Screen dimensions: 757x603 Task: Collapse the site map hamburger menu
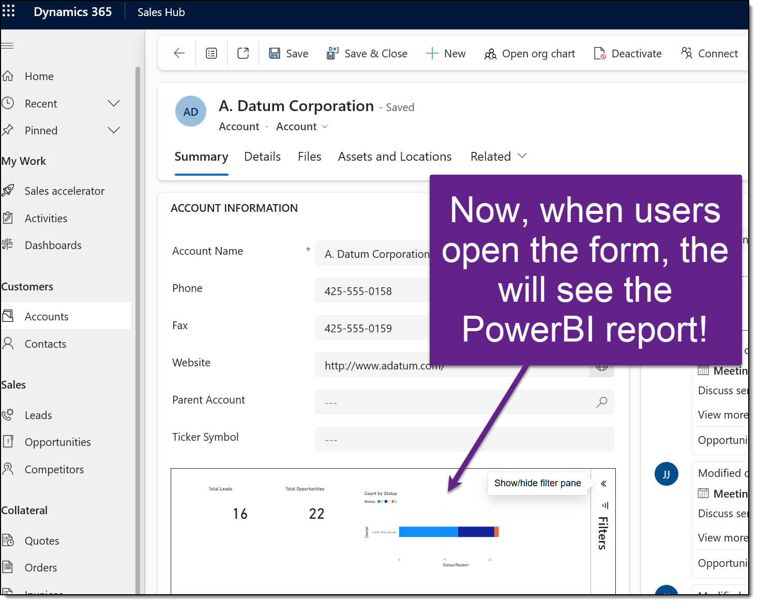7,46
